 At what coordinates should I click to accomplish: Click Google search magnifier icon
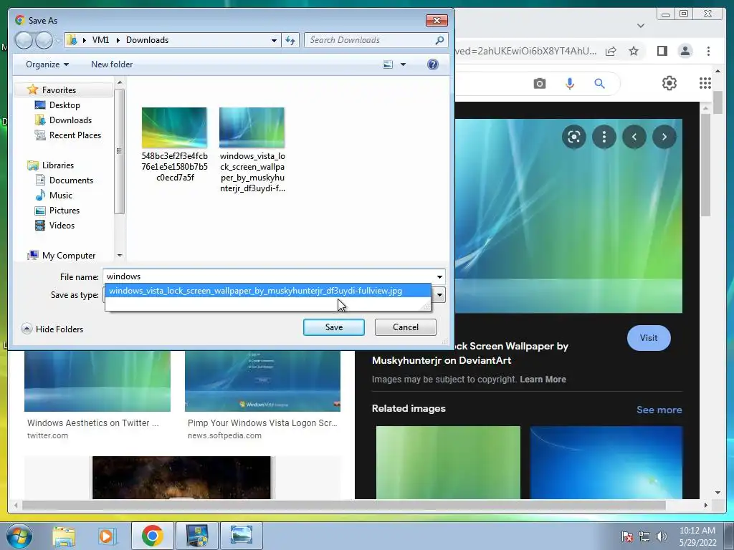click(x=600, y=83)
